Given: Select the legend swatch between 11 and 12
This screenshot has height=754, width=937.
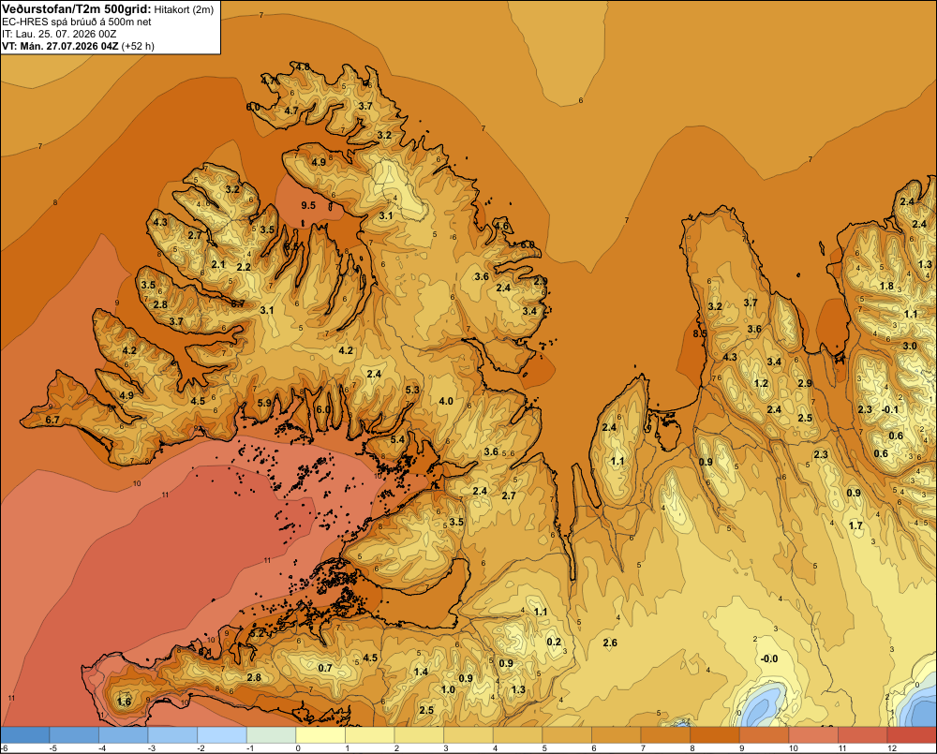Looking at the screenshot, I should pyautogui.click(x=862, y=734).
